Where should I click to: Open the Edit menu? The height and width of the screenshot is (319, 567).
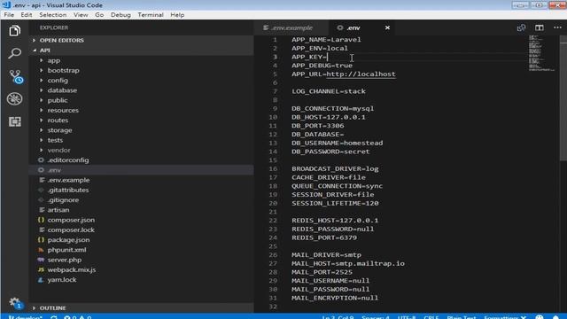pos(27,15)
